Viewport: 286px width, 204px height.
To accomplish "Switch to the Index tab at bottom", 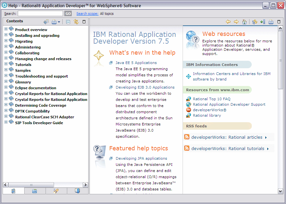I will (35, 191).
